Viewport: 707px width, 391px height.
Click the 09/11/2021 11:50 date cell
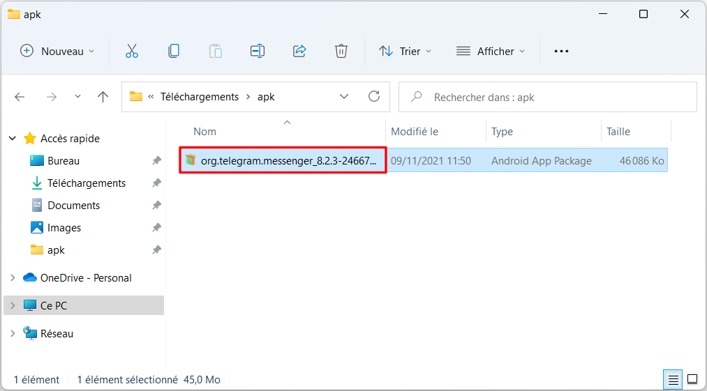click(431, 161)
